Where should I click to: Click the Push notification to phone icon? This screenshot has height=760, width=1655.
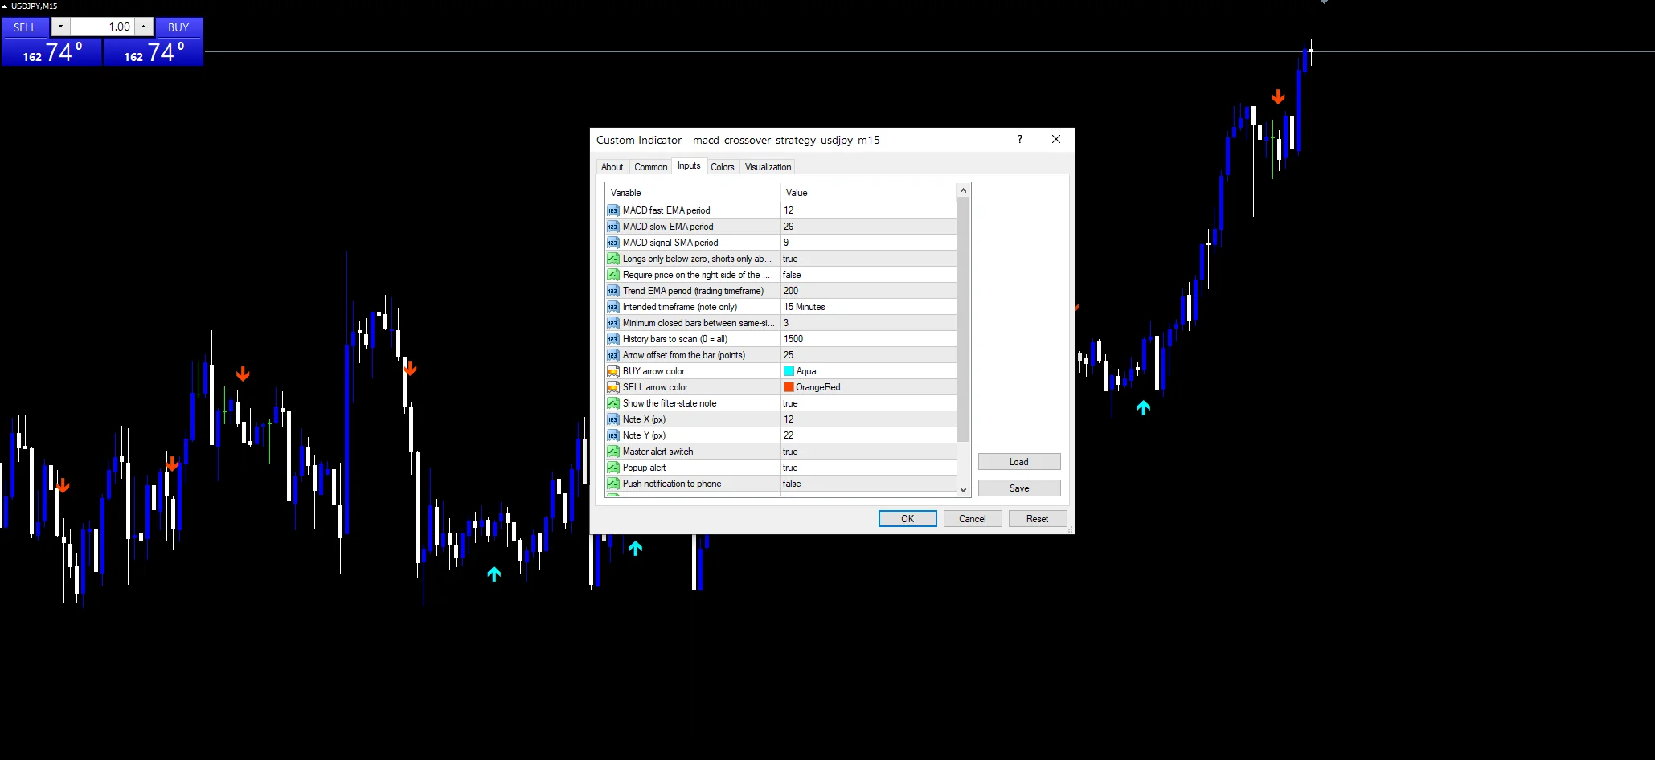[612, 484]
